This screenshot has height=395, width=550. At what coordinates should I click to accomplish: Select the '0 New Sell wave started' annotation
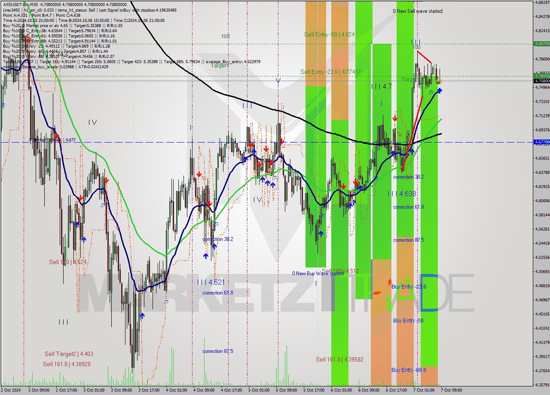(417, 11)
